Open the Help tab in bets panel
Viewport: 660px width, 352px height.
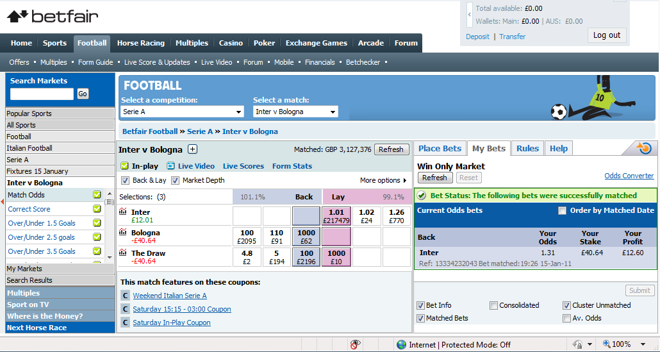pos(559,148)
